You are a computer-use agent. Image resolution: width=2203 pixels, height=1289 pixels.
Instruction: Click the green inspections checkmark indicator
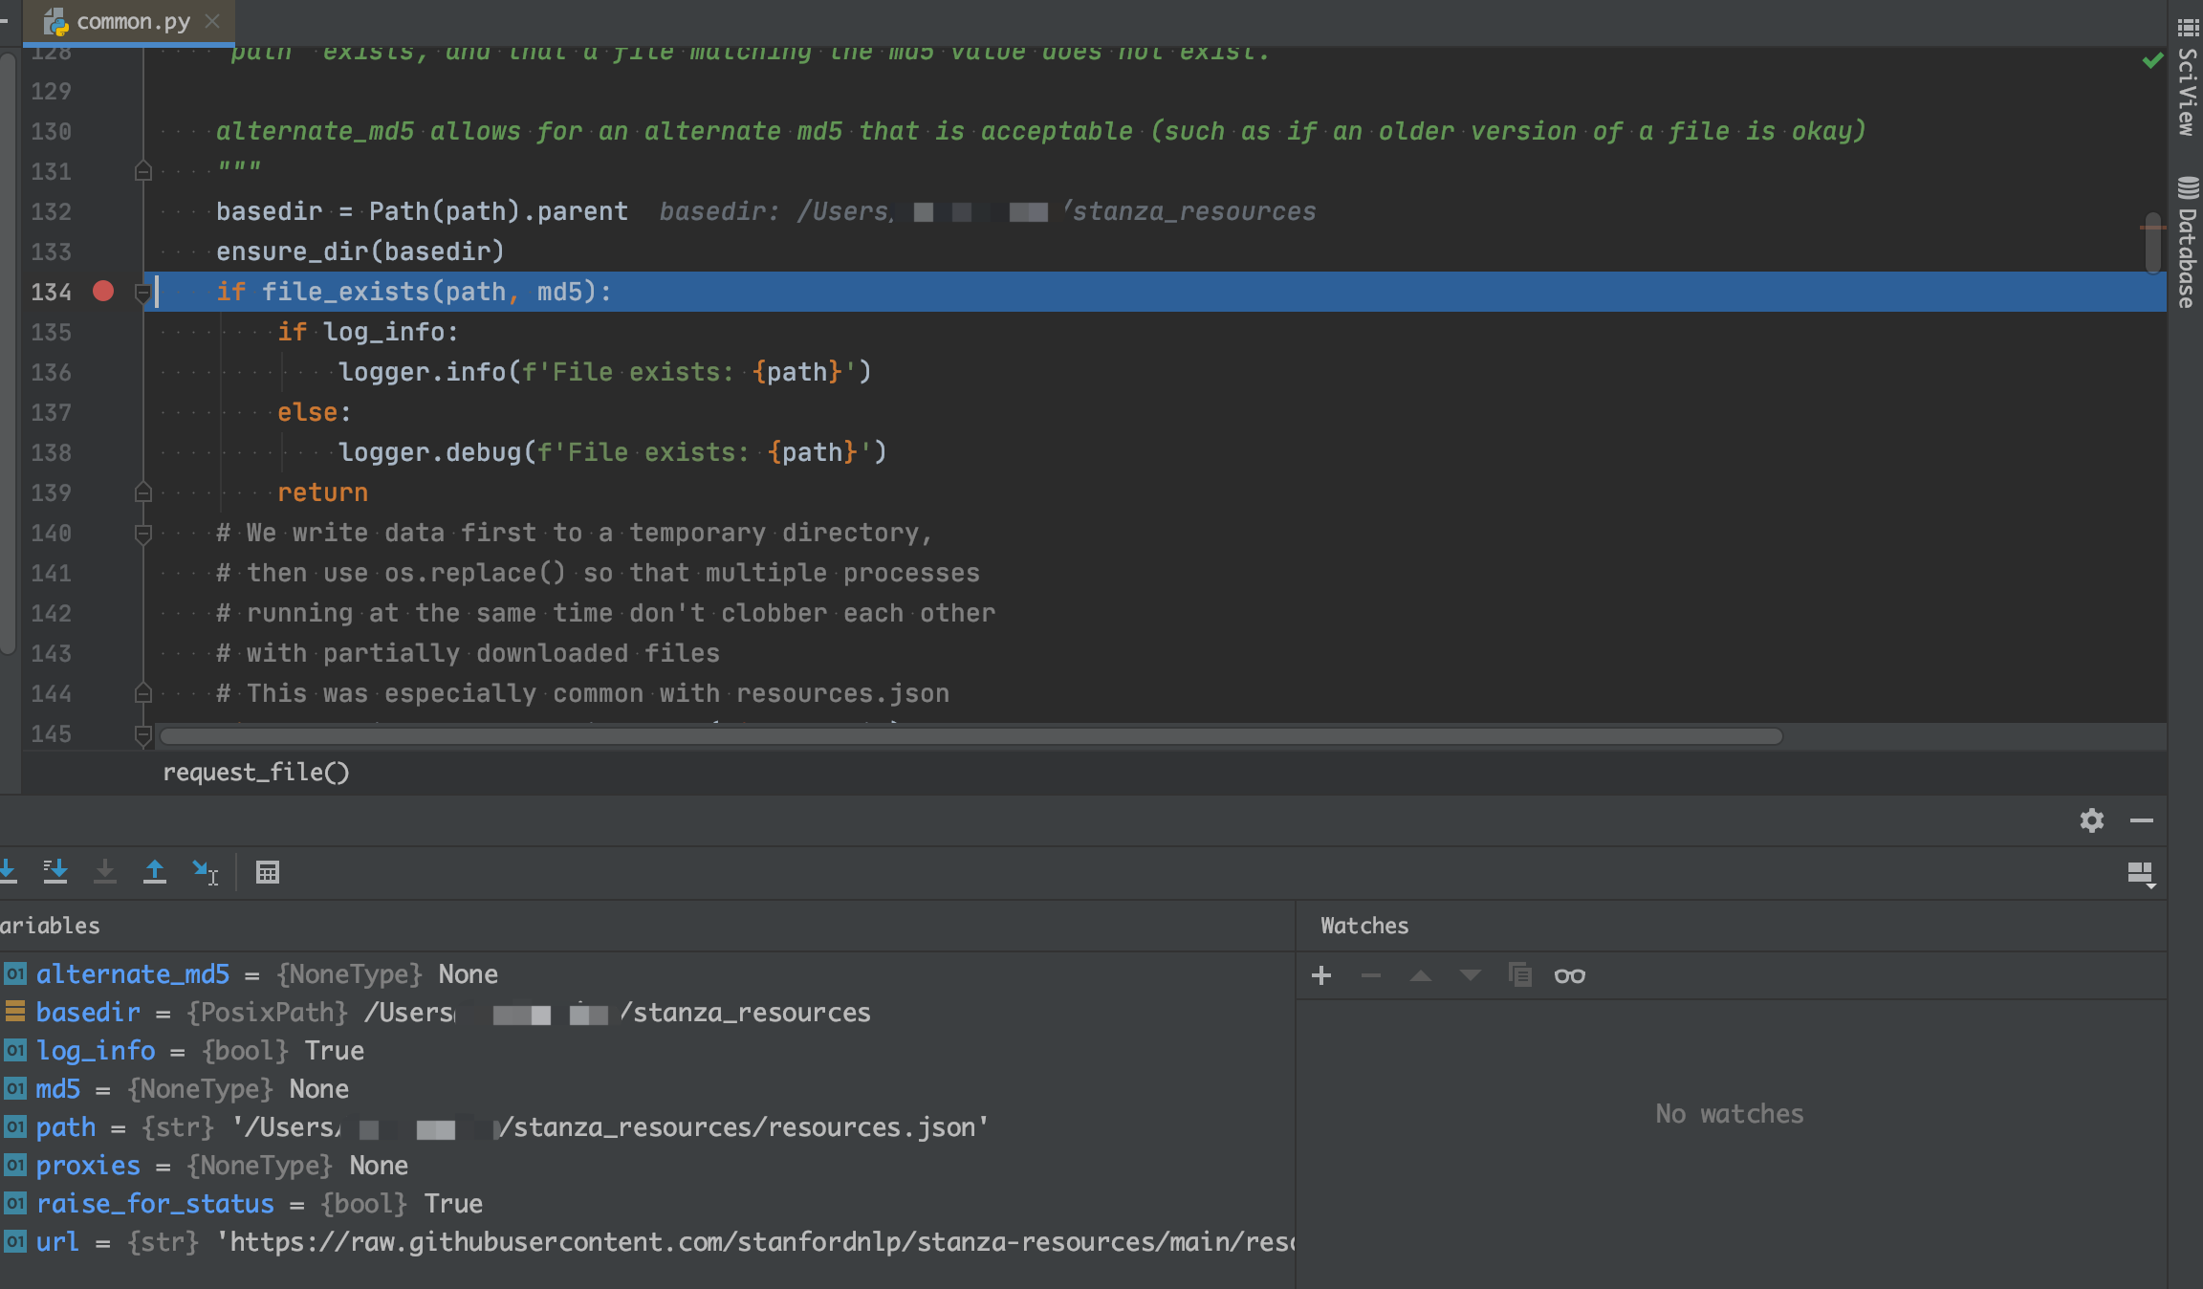(2151, 61)
